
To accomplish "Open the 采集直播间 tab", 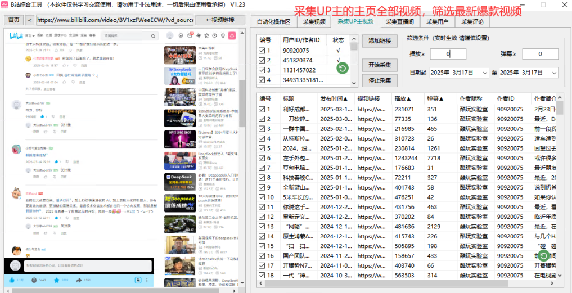I will click(400, 21).
